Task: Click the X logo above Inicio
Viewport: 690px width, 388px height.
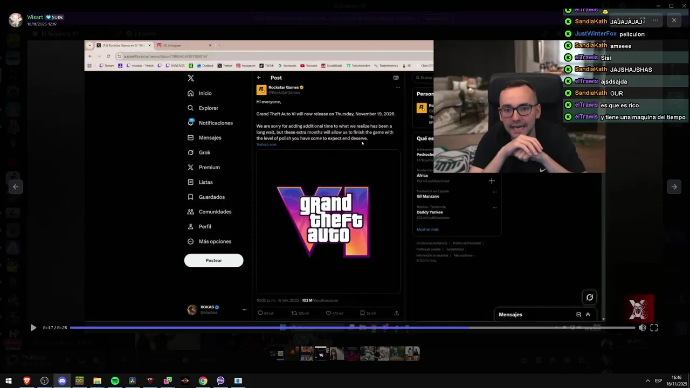Action: point(190,78)
